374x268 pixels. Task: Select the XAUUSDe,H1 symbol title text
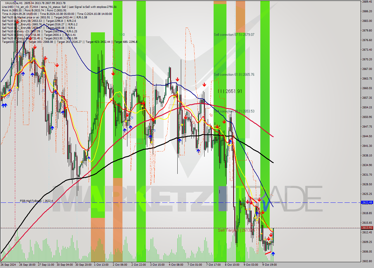pos(13,3)
